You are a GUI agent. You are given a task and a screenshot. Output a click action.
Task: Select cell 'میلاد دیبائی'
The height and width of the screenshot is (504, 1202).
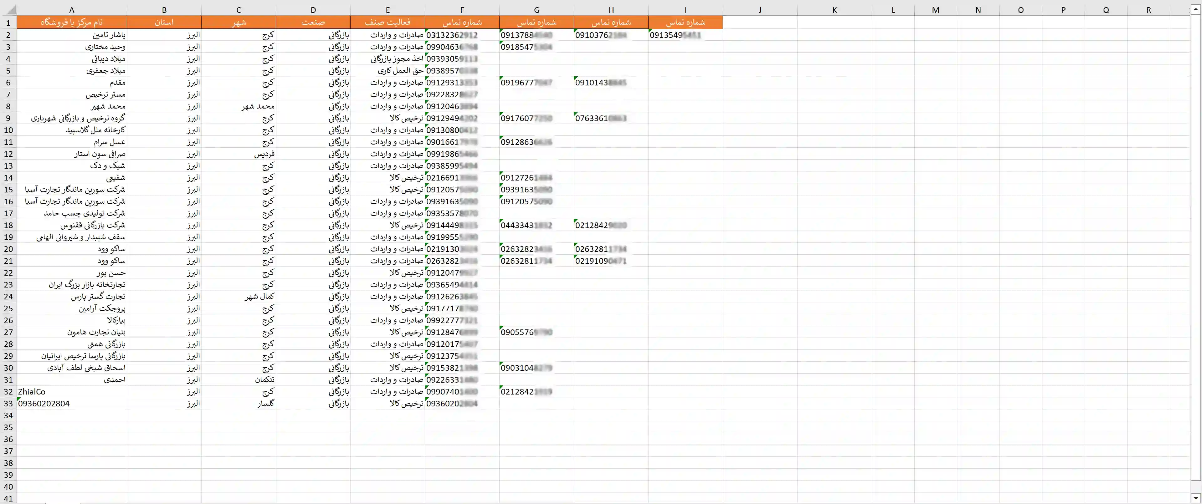click(x=71, y=59)
